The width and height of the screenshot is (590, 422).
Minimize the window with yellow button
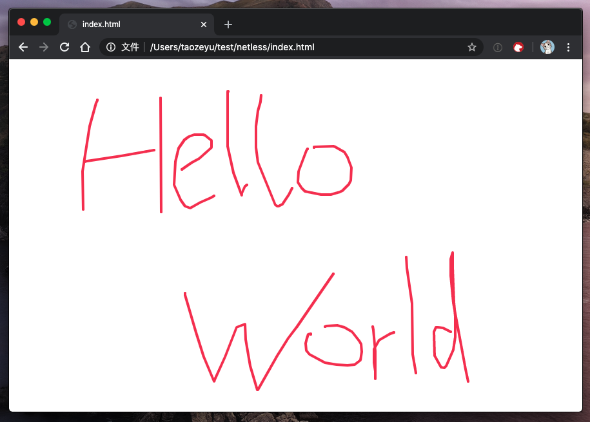coord(34,22)
